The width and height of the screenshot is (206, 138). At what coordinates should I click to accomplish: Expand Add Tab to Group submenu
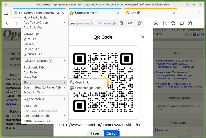tap(44, 23)
